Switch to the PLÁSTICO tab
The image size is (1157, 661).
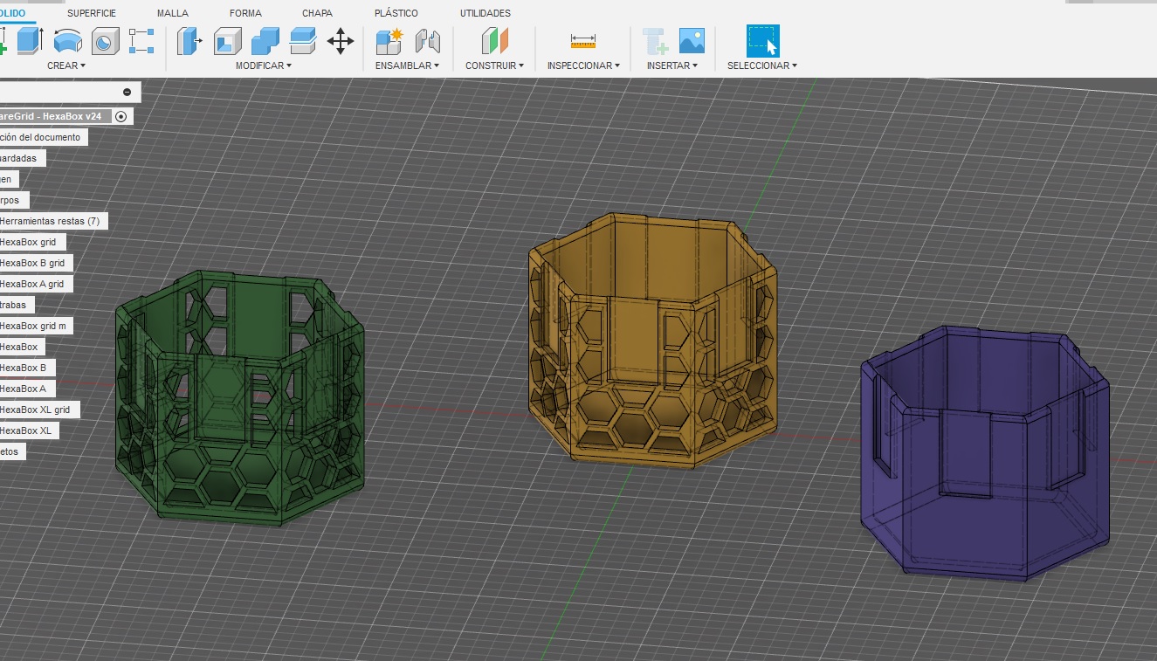(396, 13)
